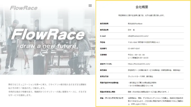Click the サイト利用時の通信パケット料 bullet line

pyautogui.click(x=140, y=86)
